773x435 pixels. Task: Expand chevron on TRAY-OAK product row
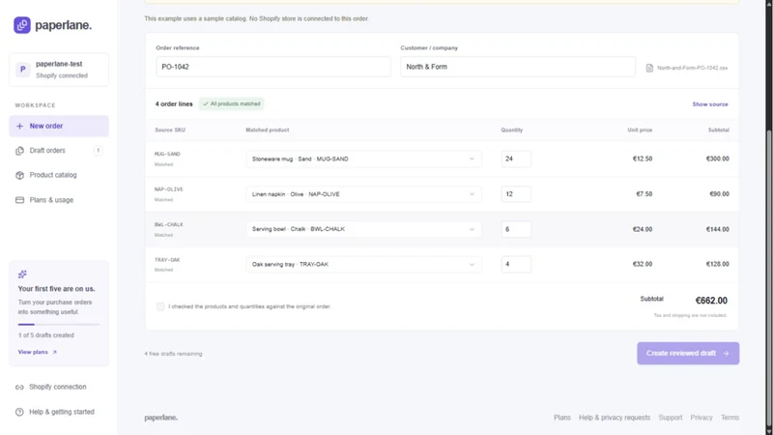pos(472,264)
